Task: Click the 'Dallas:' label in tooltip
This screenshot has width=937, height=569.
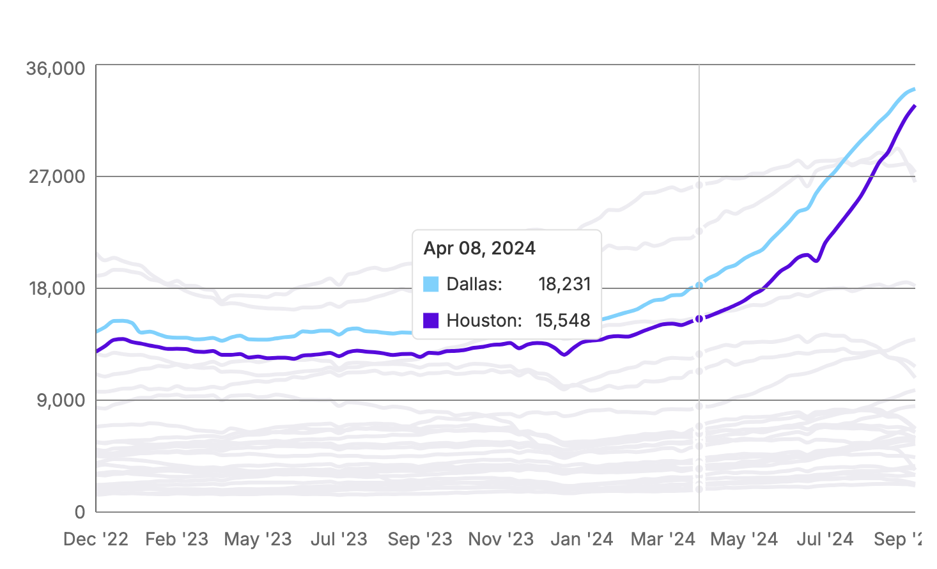Action: point(474,284)
